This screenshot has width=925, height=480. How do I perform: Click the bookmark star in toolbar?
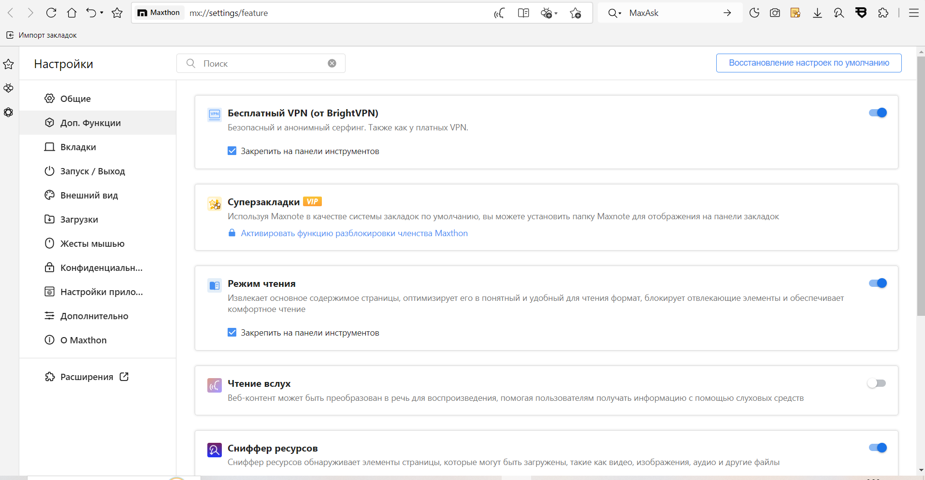117,13
